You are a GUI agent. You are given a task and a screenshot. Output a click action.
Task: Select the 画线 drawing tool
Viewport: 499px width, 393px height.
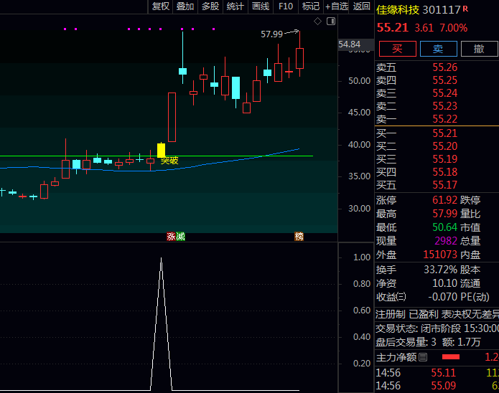(x=261, y=6)
